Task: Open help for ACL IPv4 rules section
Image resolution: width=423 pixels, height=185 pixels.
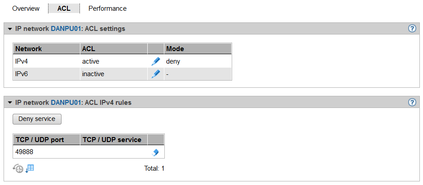Action: 412,103
